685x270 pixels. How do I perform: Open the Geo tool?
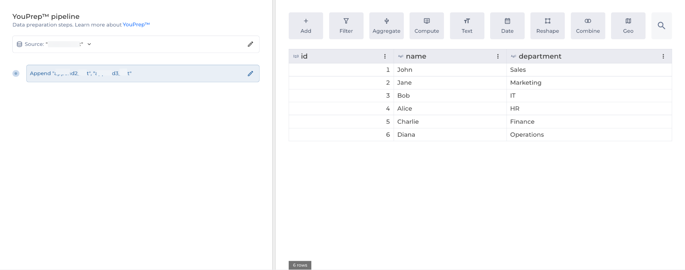click(628, 26)
